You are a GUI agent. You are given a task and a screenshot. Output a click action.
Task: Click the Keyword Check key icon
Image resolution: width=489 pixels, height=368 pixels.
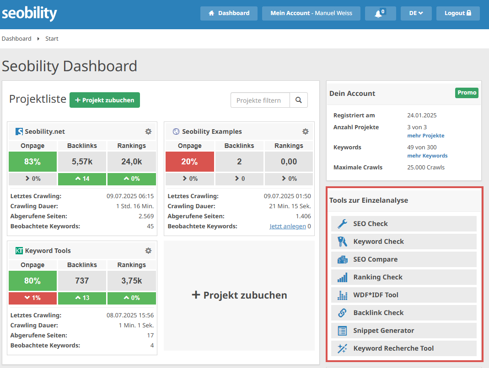coord(343,242)
